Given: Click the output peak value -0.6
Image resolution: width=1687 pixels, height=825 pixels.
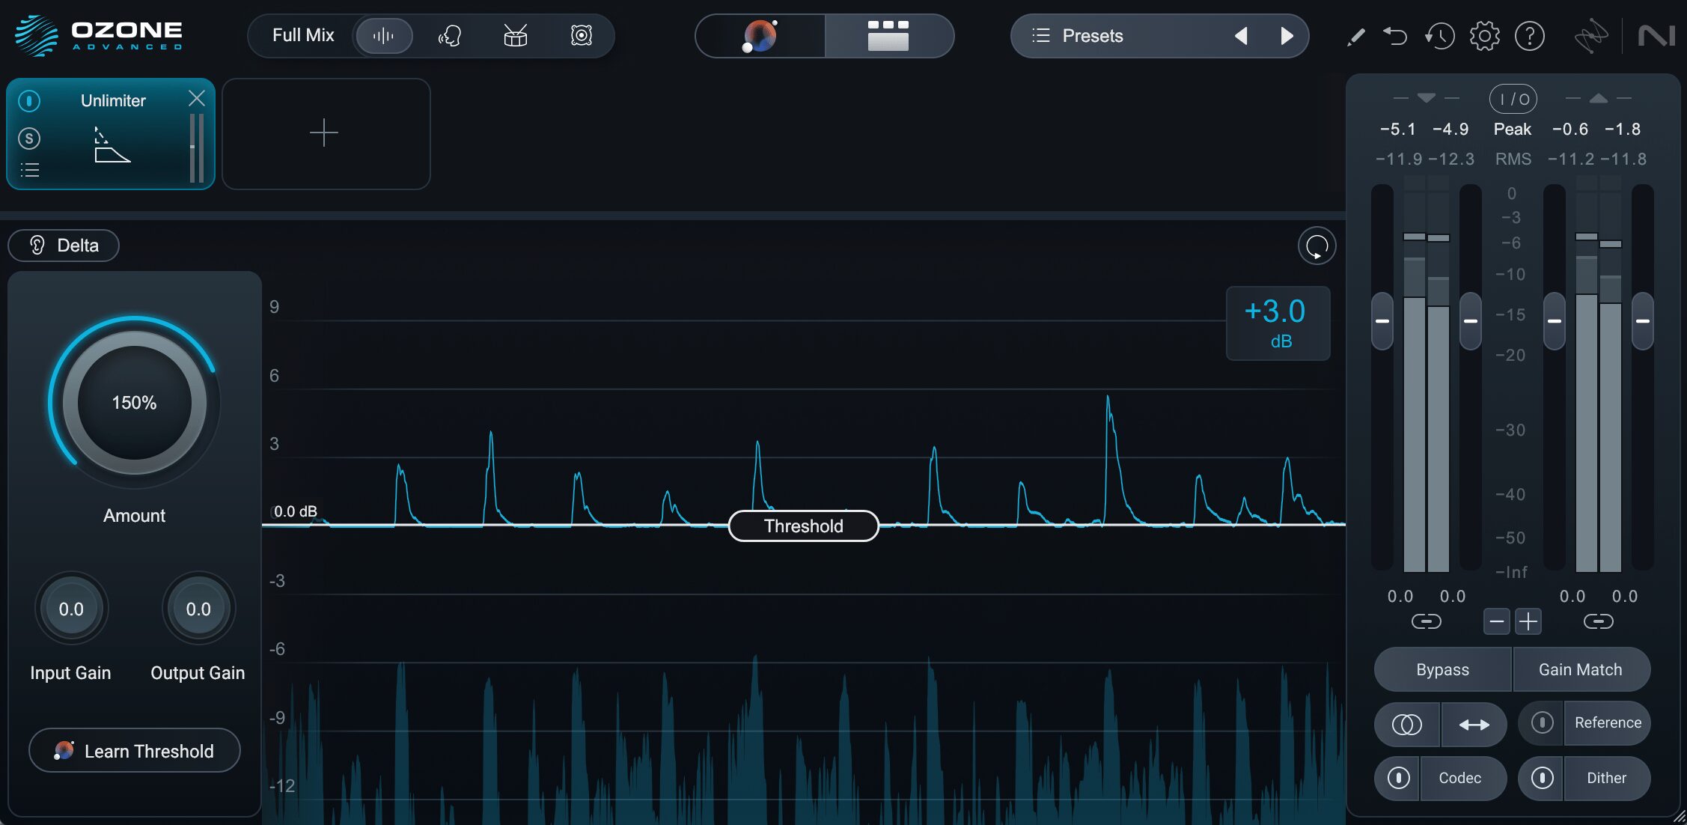Looking at the screenshot, I should tap(1569, 129).
